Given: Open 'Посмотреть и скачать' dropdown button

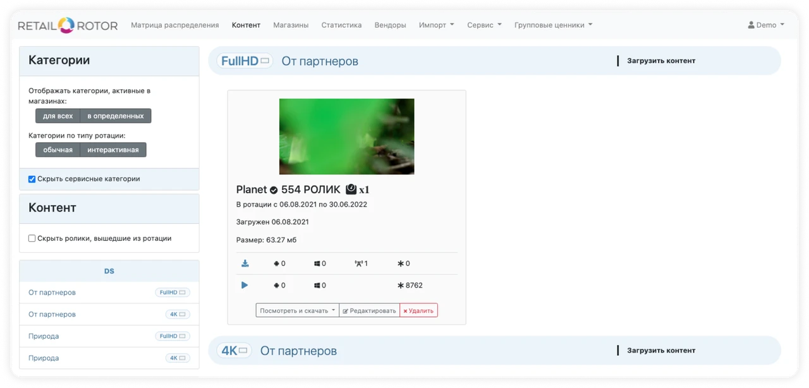Looking at the screenshot, I should 297,310.
